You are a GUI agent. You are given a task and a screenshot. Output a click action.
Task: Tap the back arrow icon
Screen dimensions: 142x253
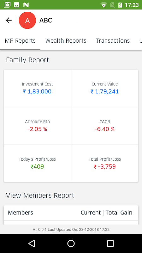9,20
